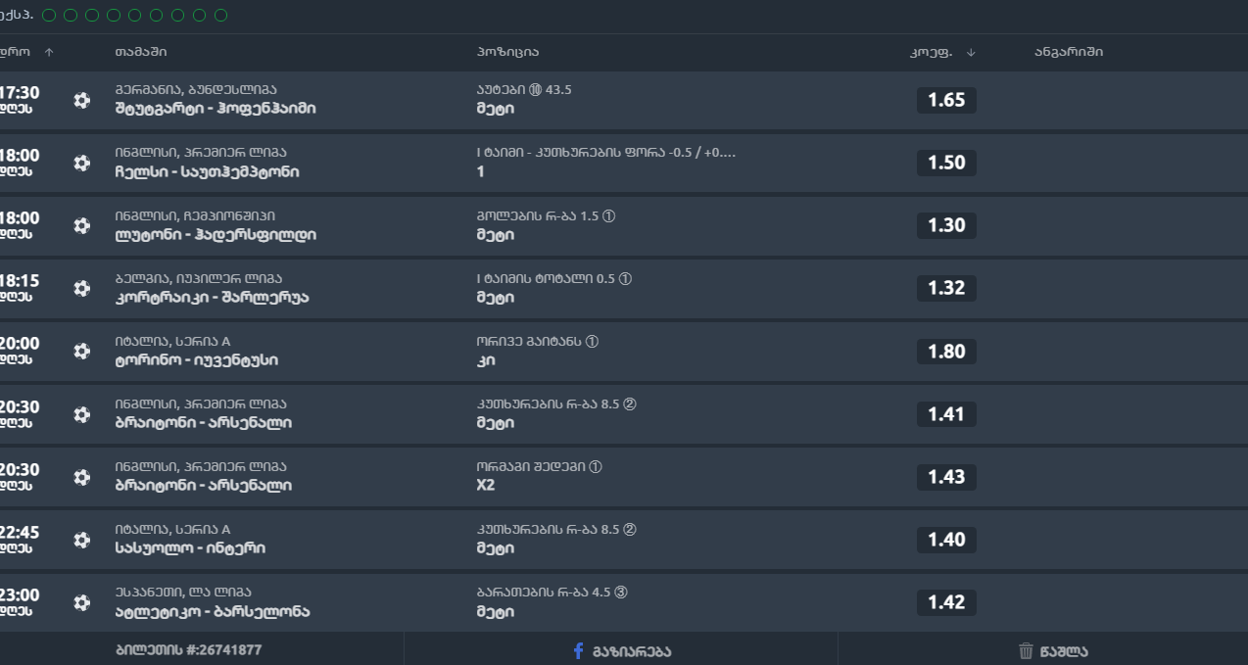Image resolution: width=1248 pixels, height=665 pixels.
Task: Click soccer ball icon for კორტრაიკი - შარლერუა
Action: point(81,288)
